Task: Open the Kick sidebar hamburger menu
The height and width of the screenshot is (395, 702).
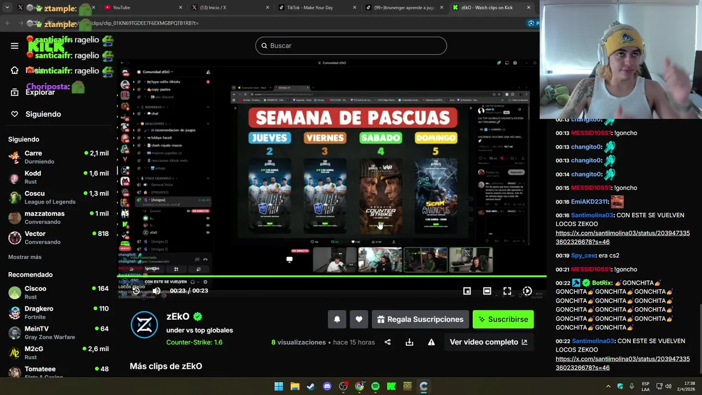Action: click(15, 46)
